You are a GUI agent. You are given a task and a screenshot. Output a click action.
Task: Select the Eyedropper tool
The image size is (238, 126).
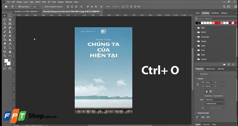[x=5, y=28]
